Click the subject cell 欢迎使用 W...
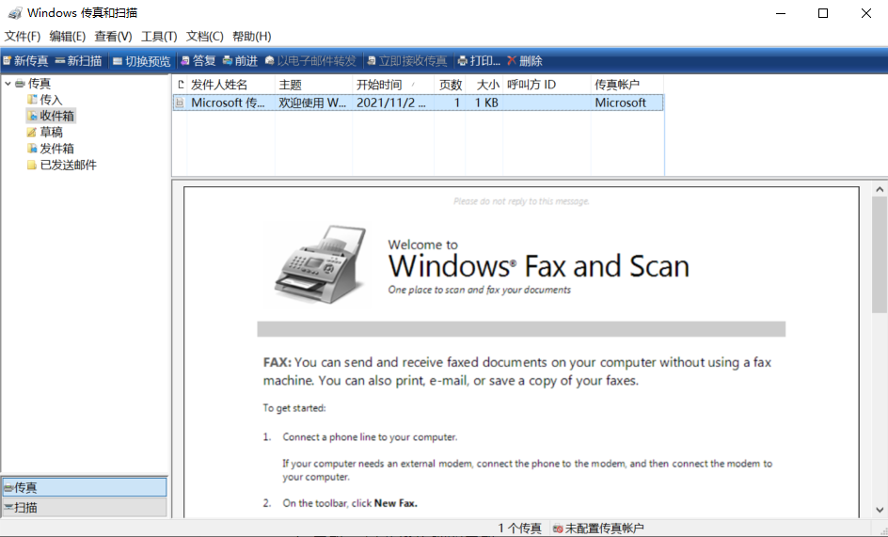Viewport: 888px width, 537px height. point(312,103)
